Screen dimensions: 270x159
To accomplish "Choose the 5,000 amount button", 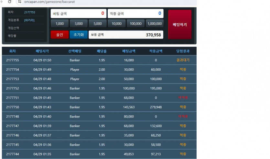I will pyautogui.click(x=98, y=24).
